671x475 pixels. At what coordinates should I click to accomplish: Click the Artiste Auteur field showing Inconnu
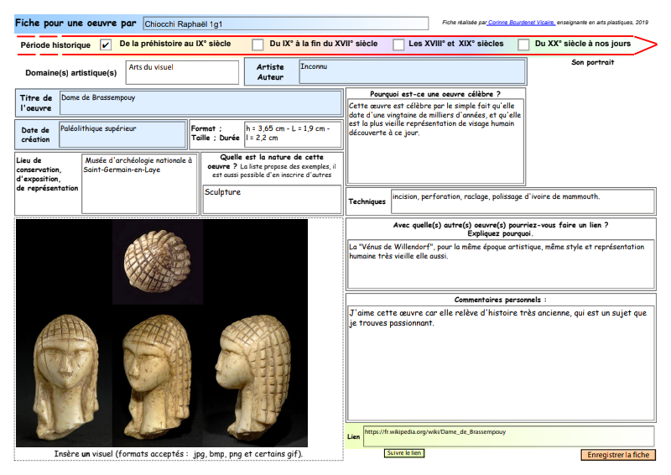coord(412,72)
